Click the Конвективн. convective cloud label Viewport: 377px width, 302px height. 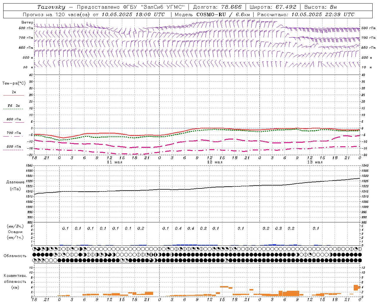15,275
